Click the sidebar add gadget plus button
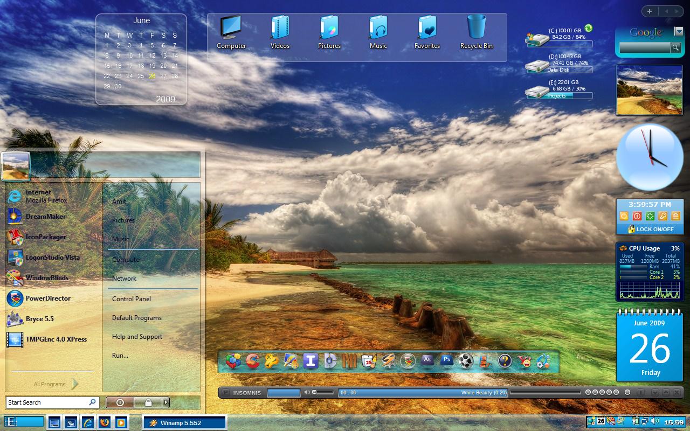The image size is (690, 431). click(x=650, y=11)
